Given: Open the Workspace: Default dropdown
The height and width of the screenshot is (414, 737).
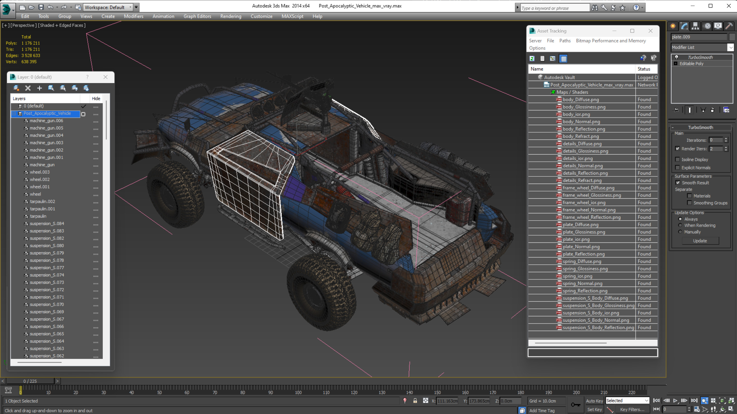Looking at the screenshot, I should 108,7.
